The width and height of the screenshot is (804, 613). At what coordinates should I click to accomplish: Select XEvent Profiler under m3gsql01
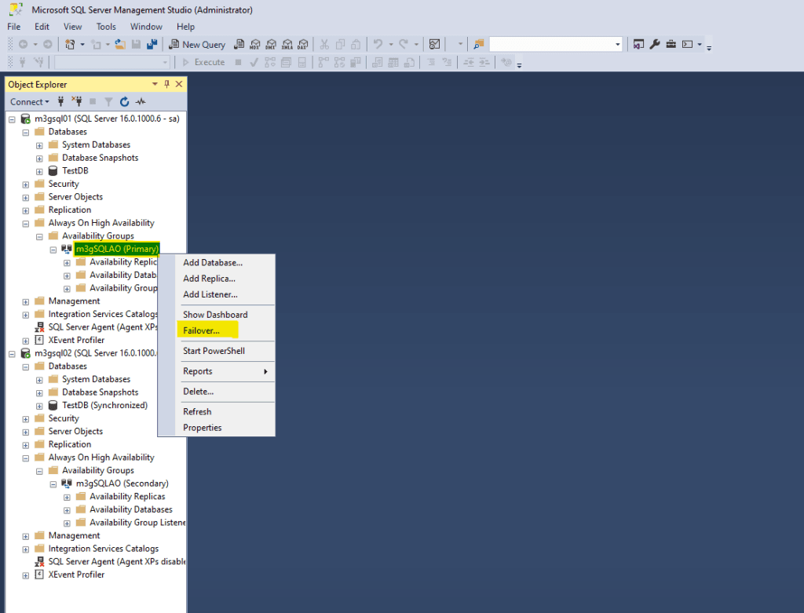pos(76,340)
